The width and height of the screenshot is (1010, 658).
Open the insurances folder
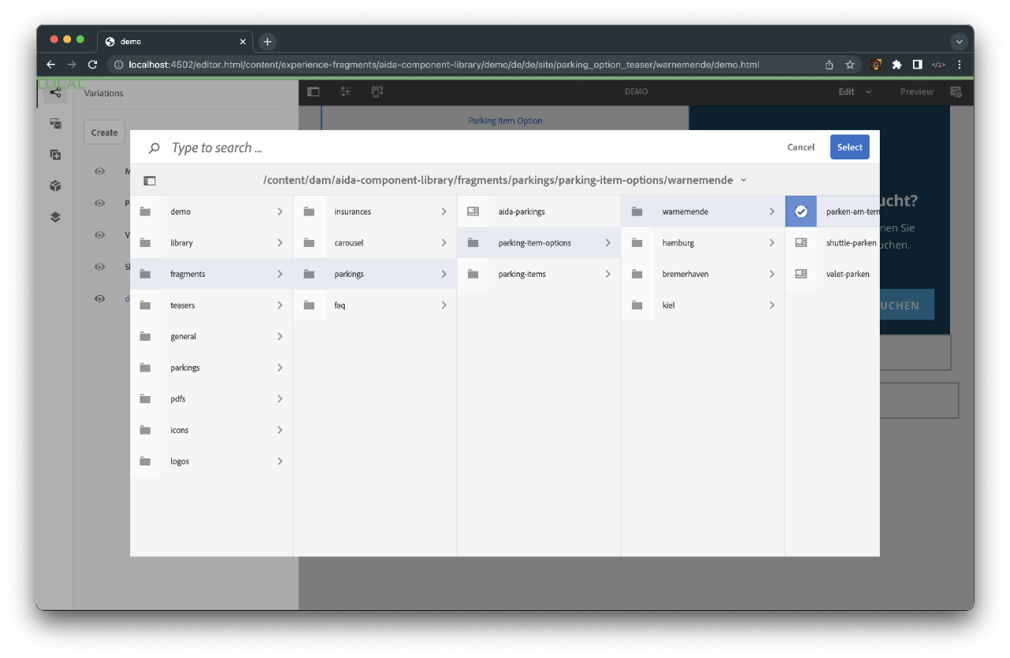(x=352, y=211)
